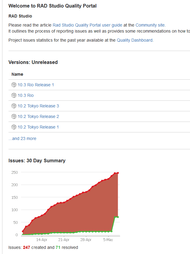Screen dimensions: 190x254
Task: Open version 10.3 Rio Release 1
Action: [36, 85]
